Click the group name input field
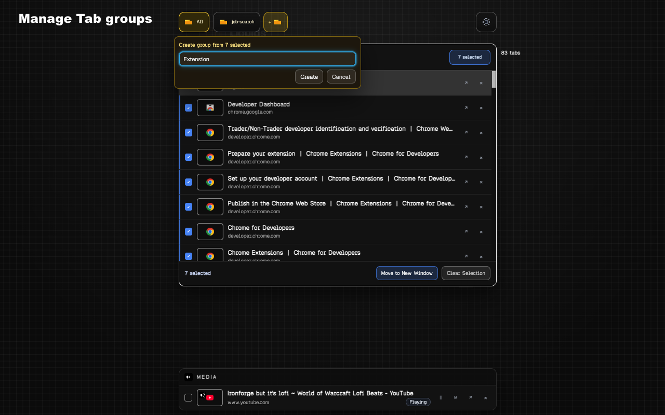The width and height of the screenshot is (665, 415). coord(267,59)
